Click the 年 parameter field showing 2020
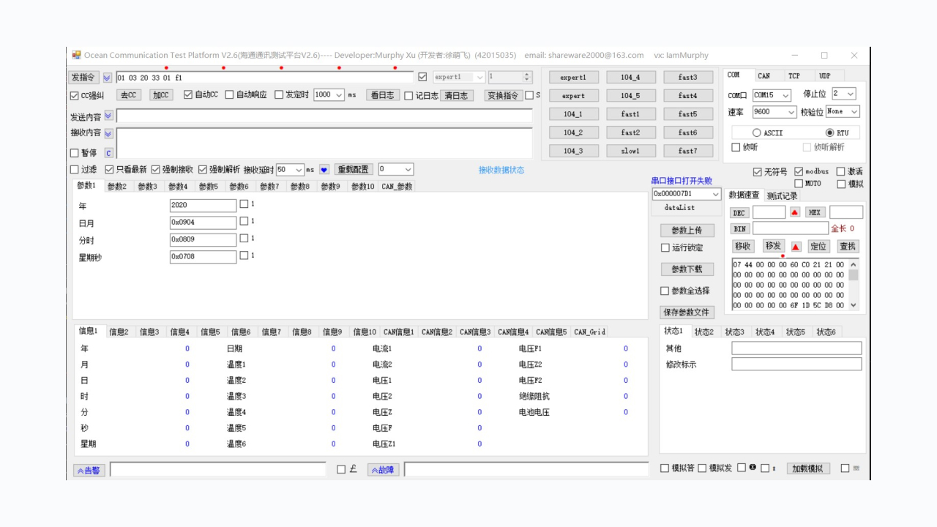Screen dimensions: 937x527 pyautogui.click(x=203, y=206)
